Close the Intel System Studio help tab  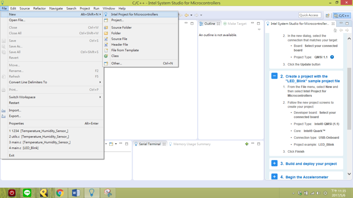(333, 24)
